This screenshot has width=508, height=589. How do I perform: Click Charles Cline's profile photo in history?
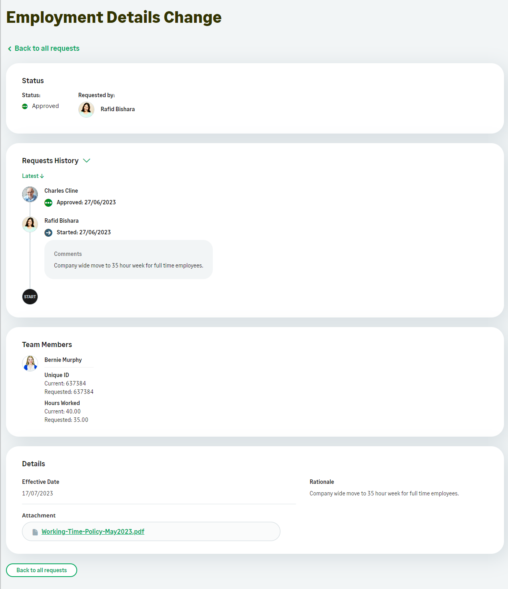click(x=30, y=194)
